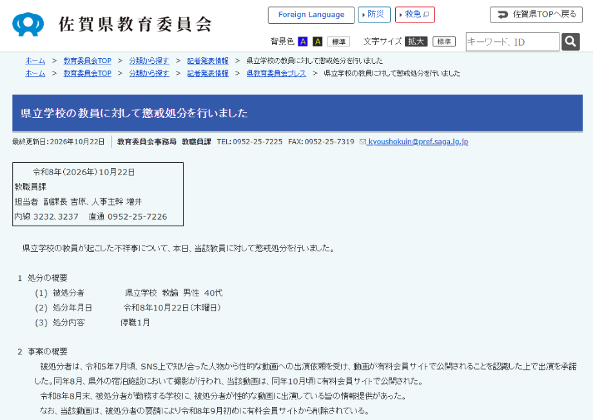Click the (1) 被処分者 label
The image size is (593, 420).
point(60,293)
